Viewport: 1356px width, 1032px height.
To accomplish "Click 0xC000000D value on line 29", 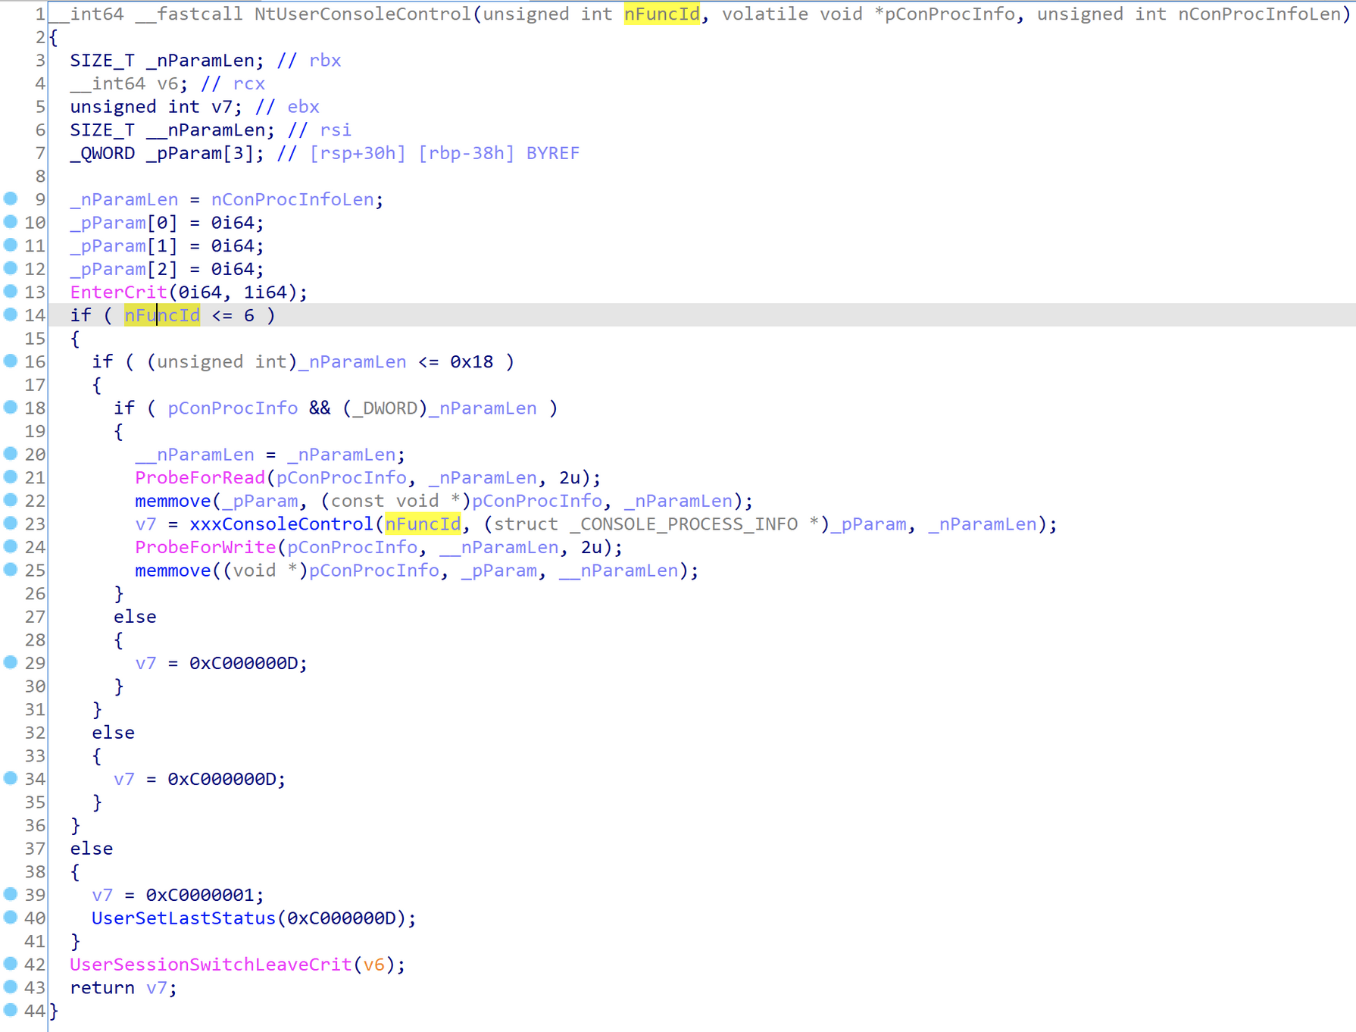I will (243, 663).
